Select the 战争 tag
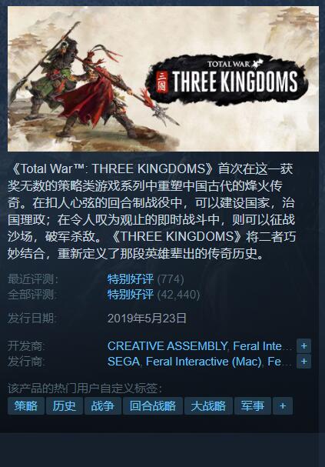The image size is (325, 467). [103, 405]
